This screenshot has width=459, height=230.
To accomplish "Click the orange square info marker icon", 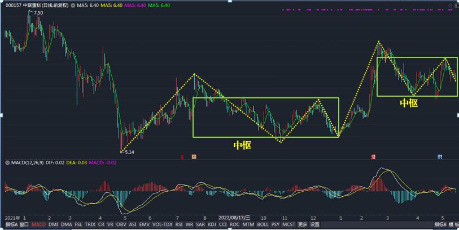I will coord(194,157).
